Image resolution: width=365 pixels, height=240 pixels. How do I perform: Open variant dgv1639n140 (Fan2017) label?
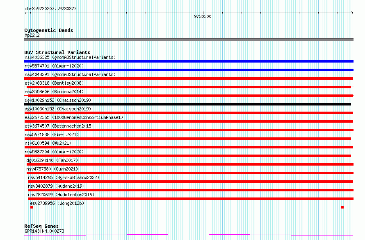coord(52,160)
